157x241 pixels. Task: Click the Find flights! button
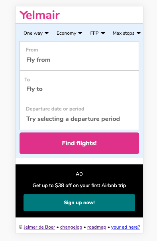[x=79, y=143]
